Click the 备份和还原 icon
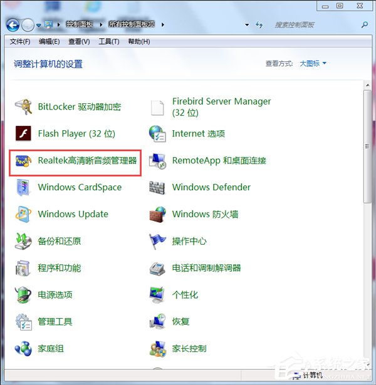This screenshot has width=376, height=385. click(x=23, y=241)
